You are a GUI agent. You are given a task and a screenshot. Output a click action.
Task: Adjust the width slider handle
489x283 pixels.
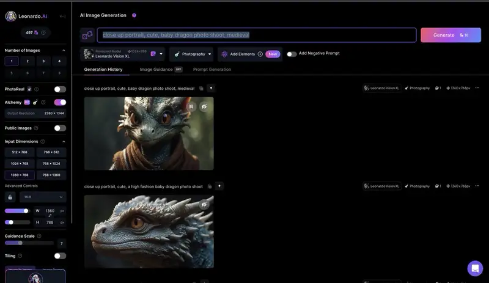coord(26,211)
